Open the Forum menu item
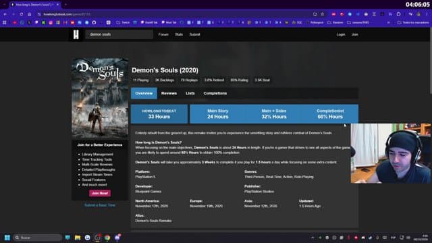This screenshot has height=243, width=432. 163,34
